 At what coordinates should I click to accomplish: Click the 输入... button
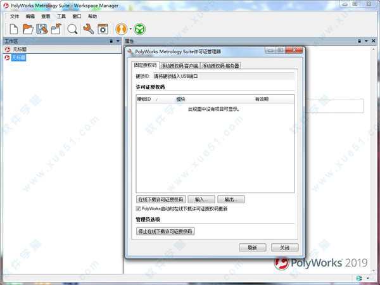(201, 199)
